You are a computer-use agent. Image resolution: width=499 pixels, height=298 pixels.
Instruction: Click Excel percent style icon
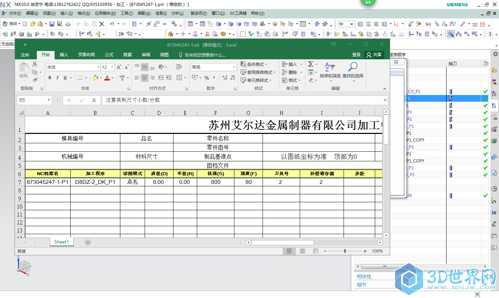(207, 78)
